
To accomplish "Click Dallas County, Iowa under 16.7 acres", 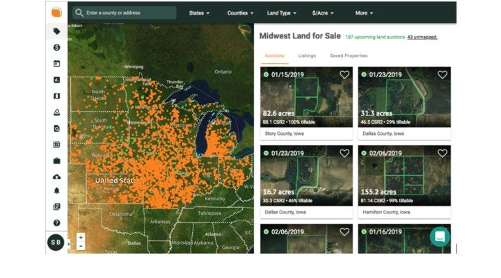I will tap(285, 212).
